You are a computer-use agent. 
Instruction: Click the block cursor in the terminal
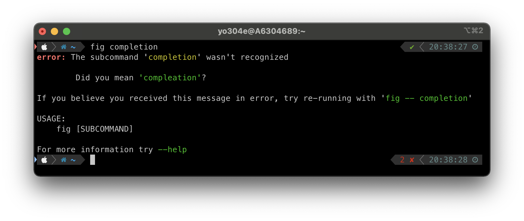tap(92, 160)
